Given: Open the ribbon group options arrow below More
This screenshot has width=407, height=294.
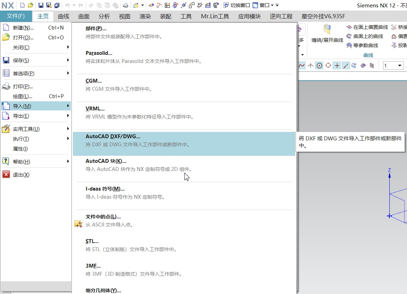Looking at the screenshot, I should [x=302, y=55].
